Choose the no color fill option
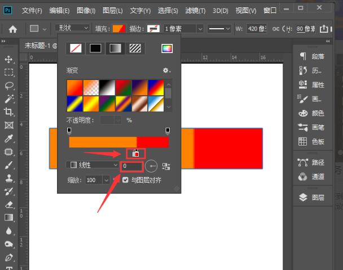343x270 pixels. (76, 48)
